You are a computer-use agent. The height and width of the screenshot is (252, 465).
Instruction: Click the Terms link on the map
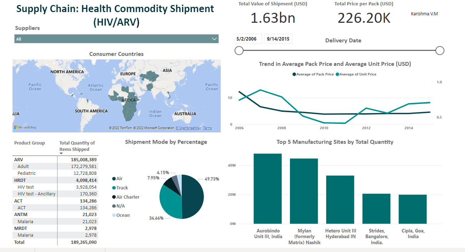pyautogui.click(x=207, y=128)
